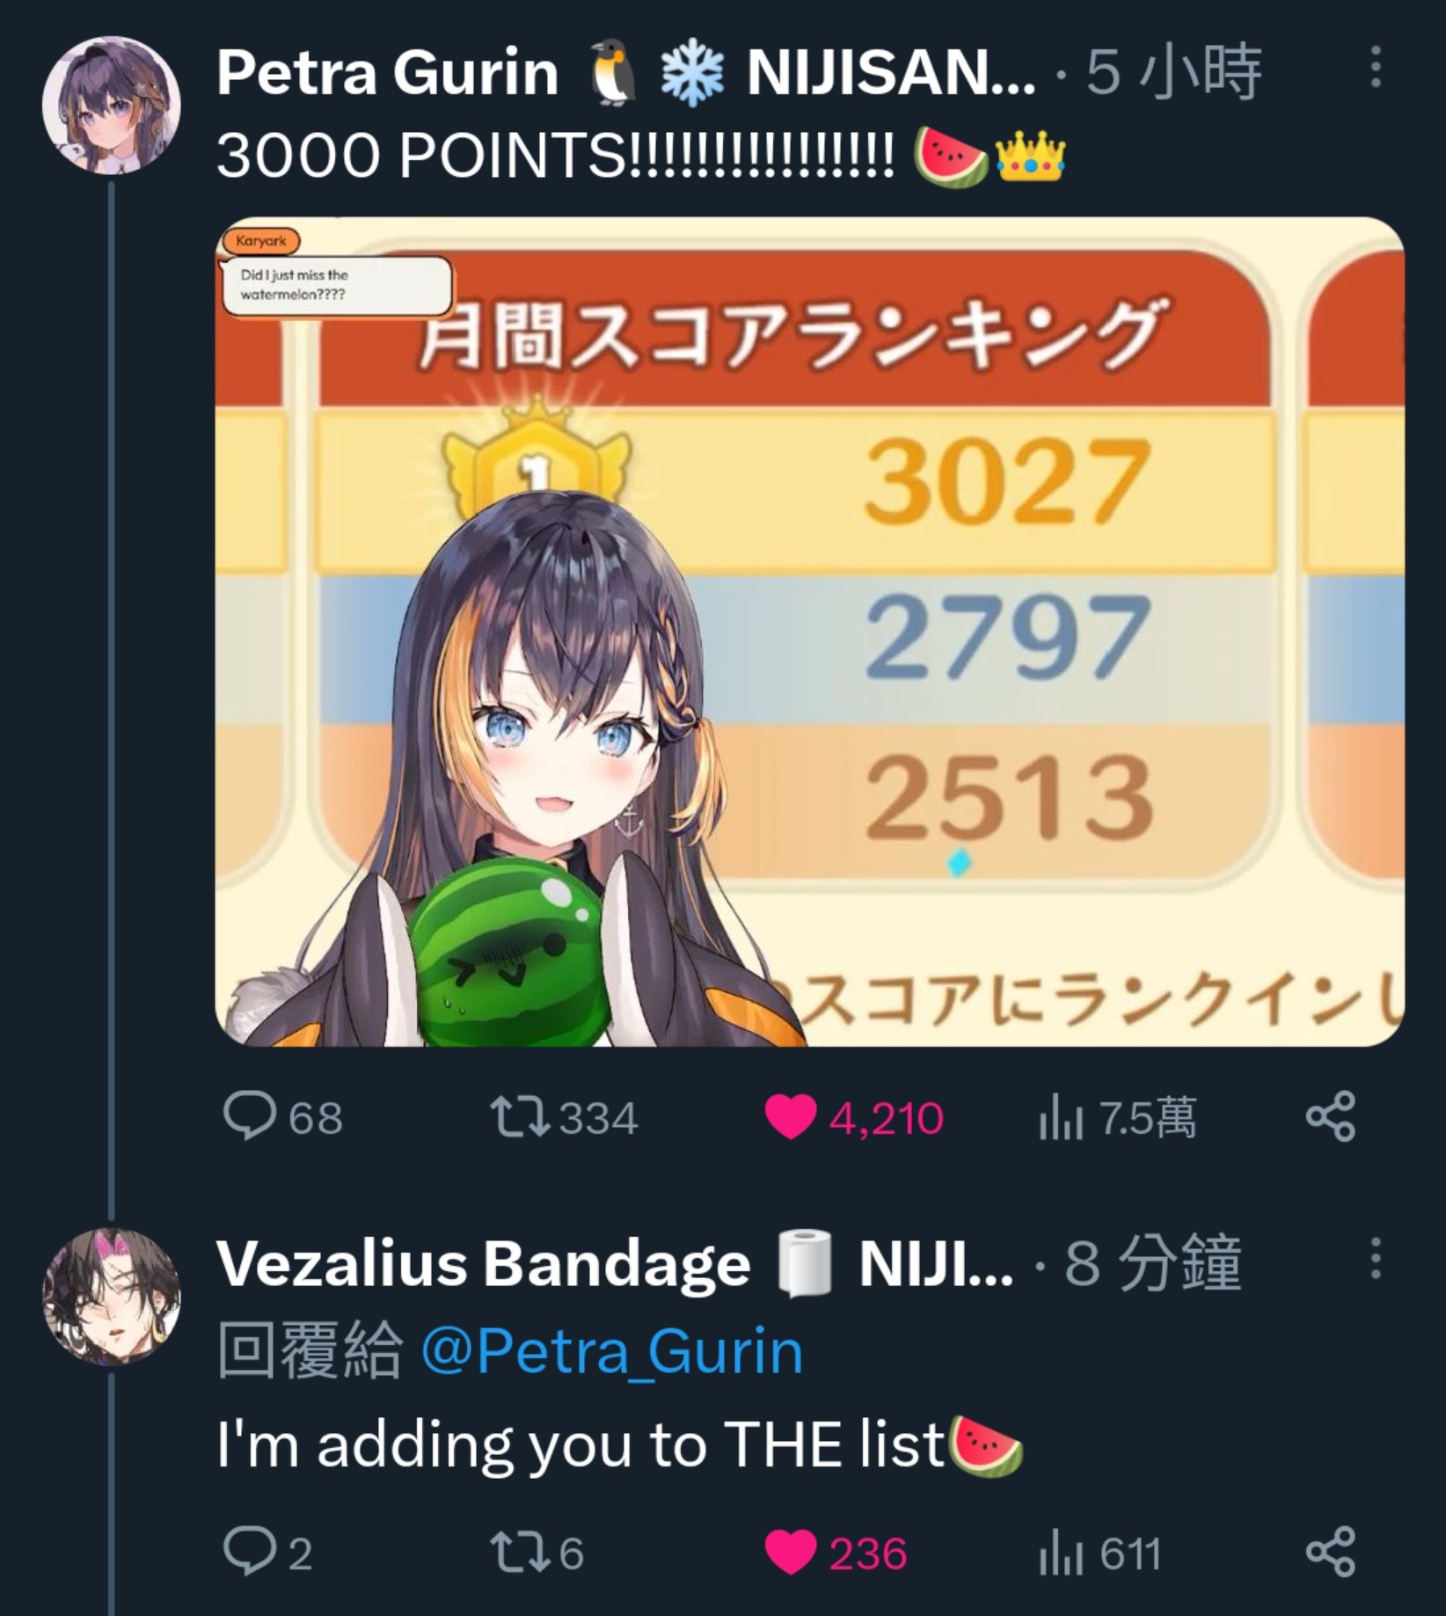Share Petra's 3000 POINTS tweet
This screenshot has width=1446, height=1616.
point(1330,1117)
